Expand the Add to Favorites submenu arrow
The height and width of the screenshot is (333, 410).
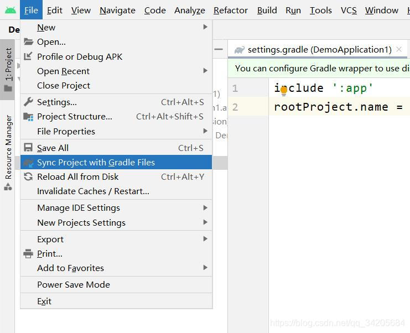pyautogui.click(x=205, y=267)
